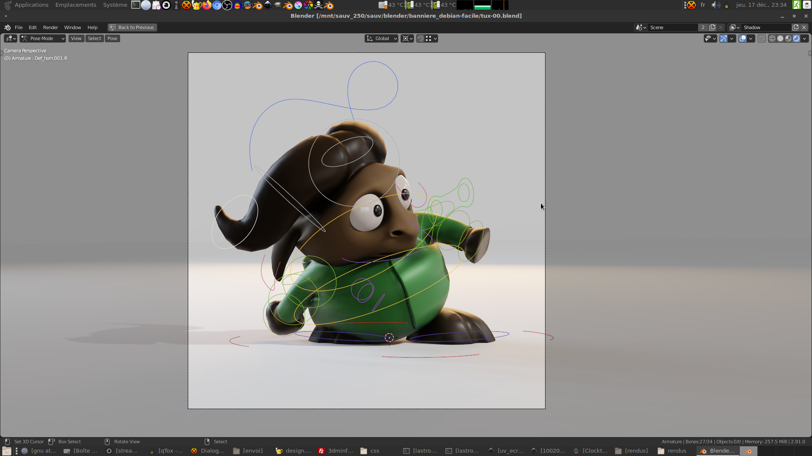
Task: Switch to wireframe viewport shading
Action: click(x=772, y=38)
